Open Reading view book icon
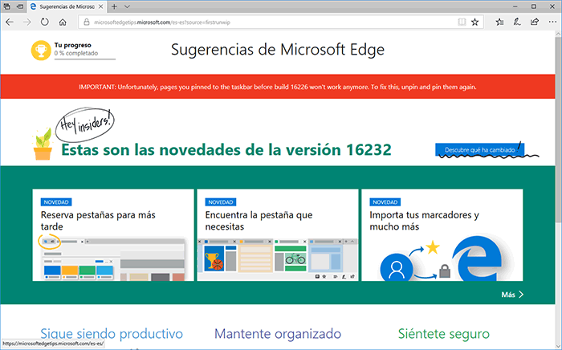This screenshot has height=350, width=562. click(462, 22)
